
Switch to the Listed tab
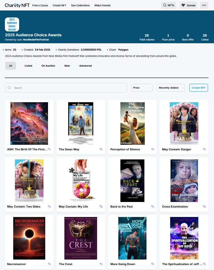pos(28,66)
